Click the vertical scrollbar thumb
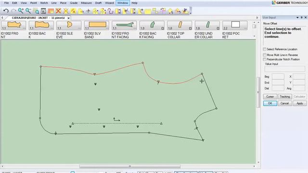308x173 pixels. coord(258,92)
